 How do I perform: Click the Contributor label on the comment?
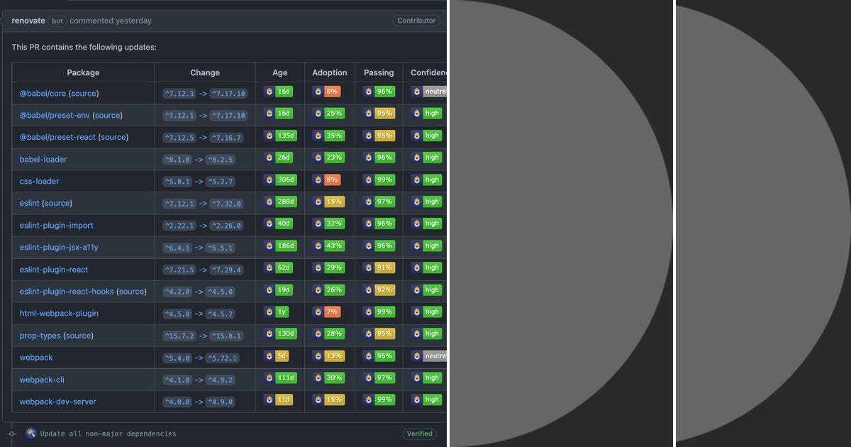(416, 21)
